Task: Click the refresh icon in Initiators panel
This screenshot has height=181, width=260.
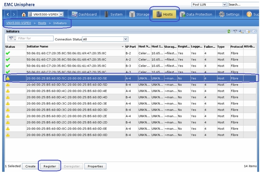Action: (229, 31)
